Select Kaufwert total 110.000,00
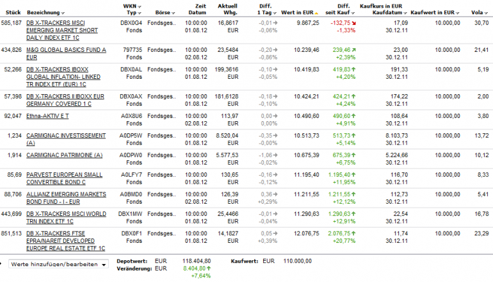The height and width of the screenshot is (282, 493). click(298, 261)
